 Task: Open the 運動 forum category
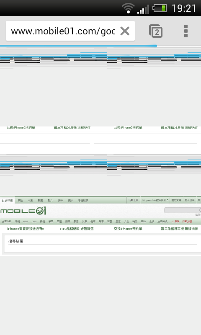point(143,222)
